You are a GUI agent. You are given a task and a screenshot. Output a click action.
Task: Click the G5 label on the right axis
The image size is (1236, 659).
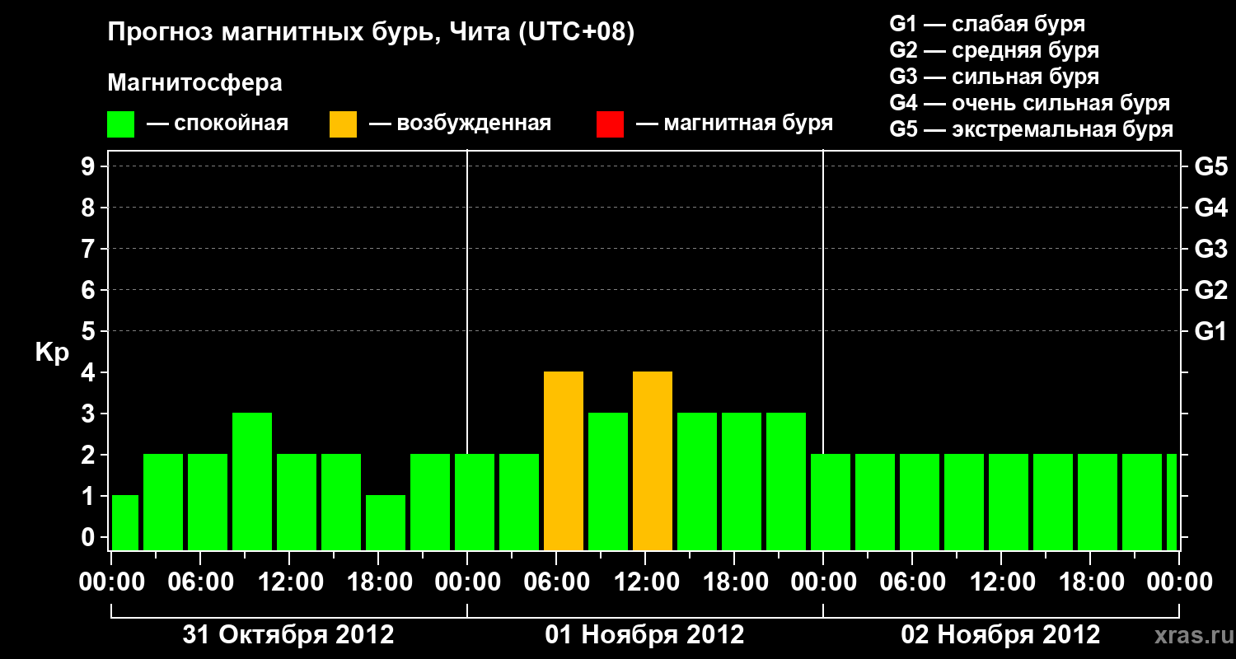pyautogui.click(x=1210, y=166)
